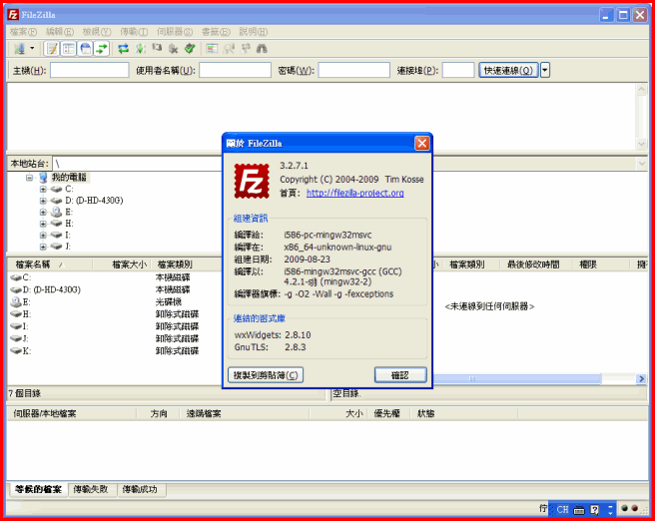Open the quick connect history dropdown arrow
This screenshot has width=655, height=521.
[x=545, y=70]
